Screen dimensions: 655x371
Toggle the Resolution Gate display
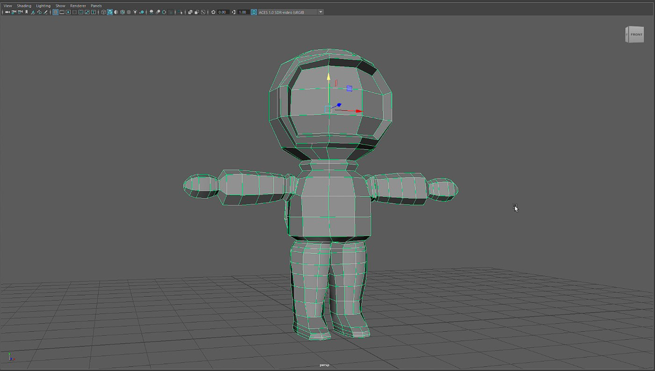68,12
